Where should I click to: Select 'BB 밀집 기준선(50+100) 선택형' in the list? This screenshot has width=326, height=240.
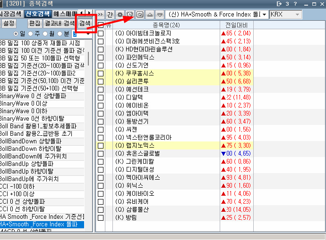(42, 88)
